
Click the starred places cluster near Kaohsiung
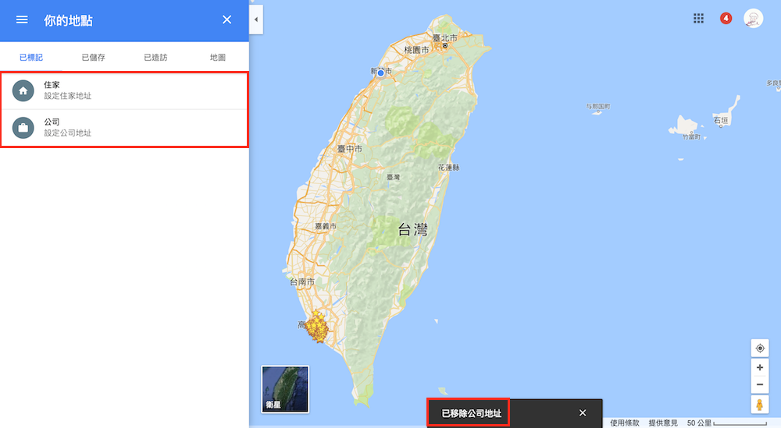pos(317,327)
